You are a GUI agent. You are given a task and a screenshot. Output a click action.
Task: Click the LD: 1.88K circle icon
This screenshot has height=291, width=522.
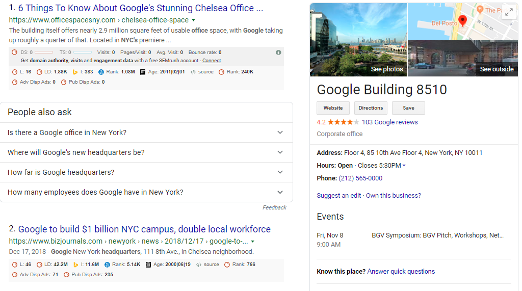(x=39, y=72)
